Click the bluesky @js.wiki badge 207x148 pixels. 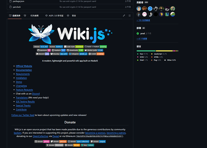(x=59, y=54)
